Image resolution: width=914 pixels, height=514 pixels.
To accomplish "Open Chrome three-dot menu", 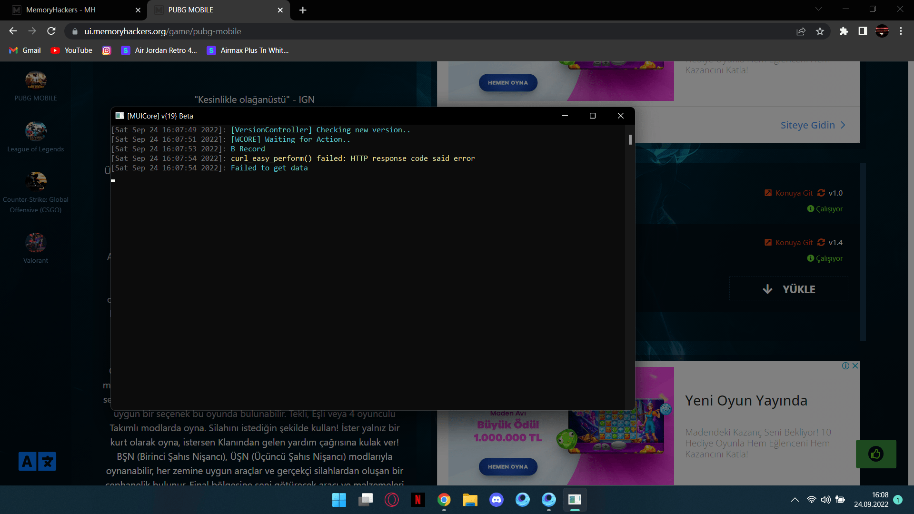I will click(901, 31).
